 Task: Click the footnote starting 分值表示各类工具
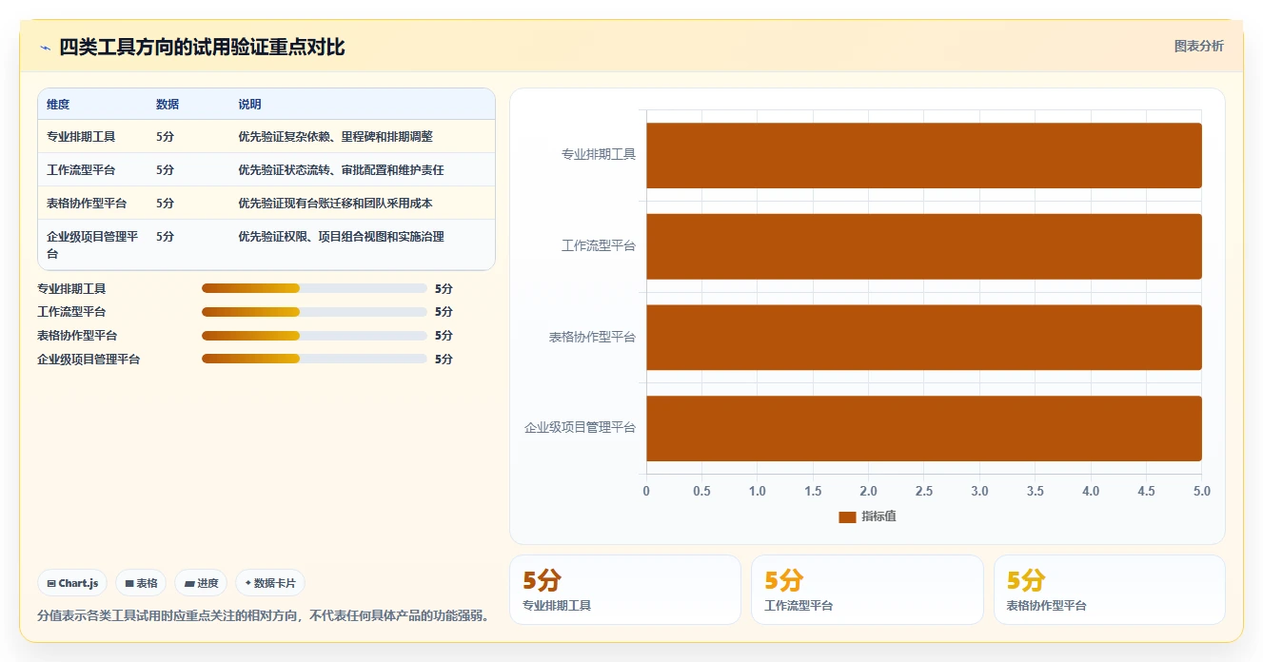tap(266, 615)
